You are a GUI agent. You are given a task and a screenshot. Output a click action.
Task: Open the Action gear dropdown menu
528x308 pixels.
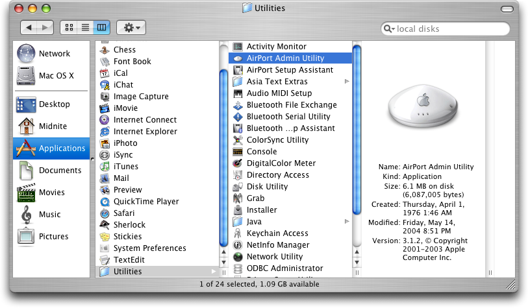coord(131,28)
